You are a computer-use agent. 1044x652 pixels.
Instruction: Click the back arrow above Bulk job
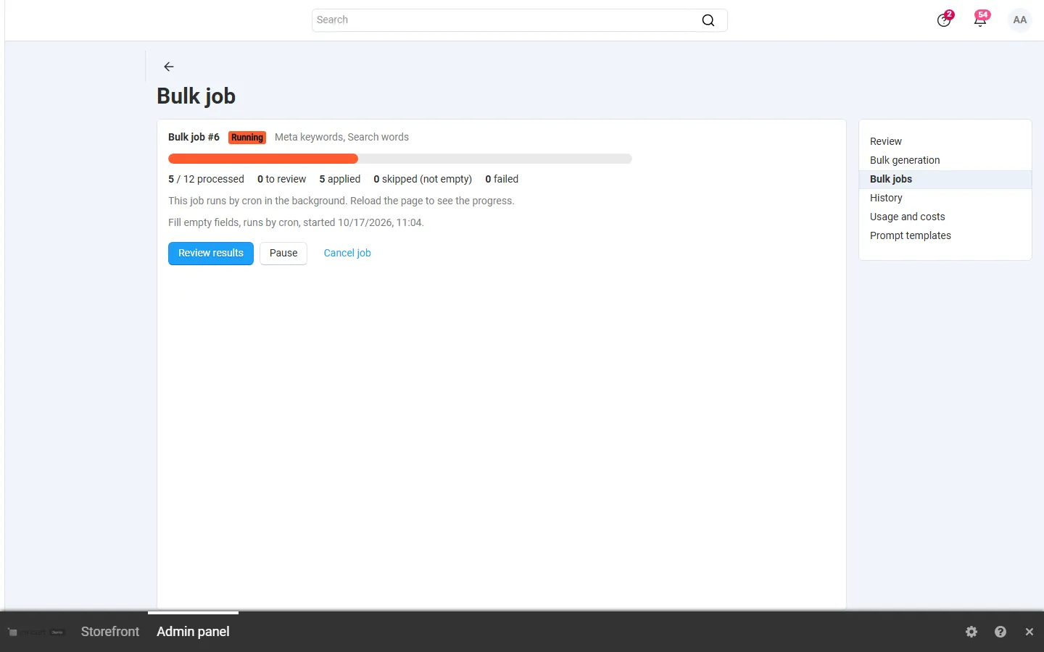[169, 67]
